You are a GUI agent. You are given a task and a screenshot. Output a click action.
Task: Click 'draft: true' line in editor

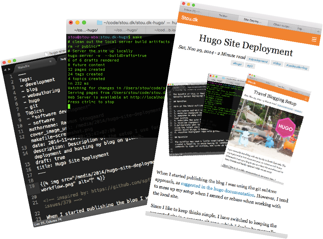click(50, 160)
